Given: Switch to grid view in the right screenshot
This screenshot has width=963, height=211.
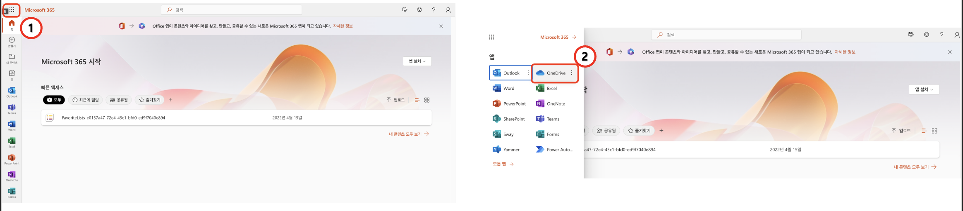Looking at the screenshot, I should pyautogui.click(x=934, y=131).
